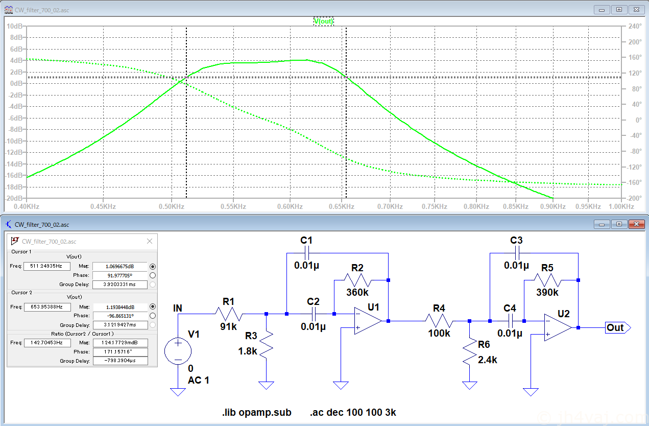Select the Out output port flag
The image size is (649, 426).
pyautogui.click(x=618, y=327)
